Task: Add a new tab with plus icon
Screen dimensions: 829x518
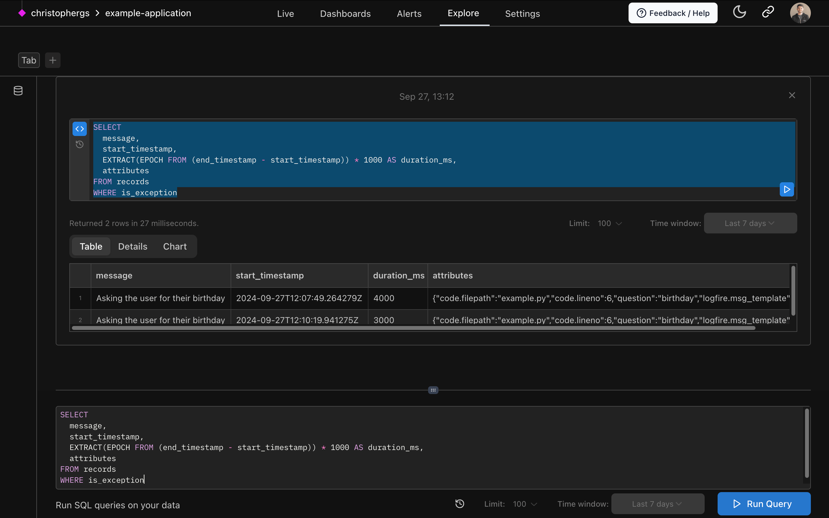Action: (53, 60)
